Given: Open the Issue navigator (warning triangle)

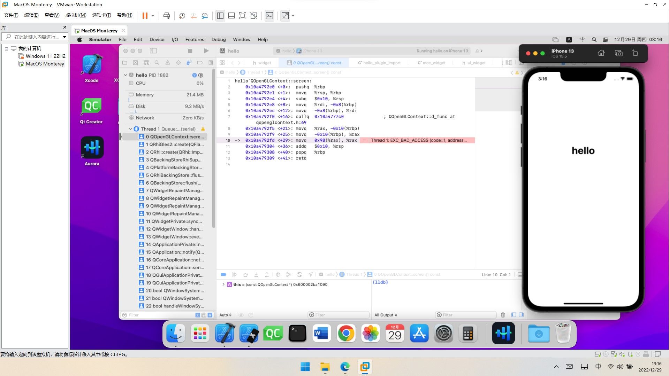Looking at the screenshot, I should [x=168, y=63].
